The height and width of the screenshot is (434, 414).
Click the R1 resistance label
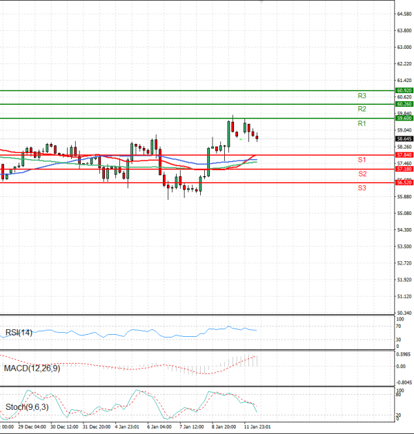pyautogui.click(x=362, y=123)
